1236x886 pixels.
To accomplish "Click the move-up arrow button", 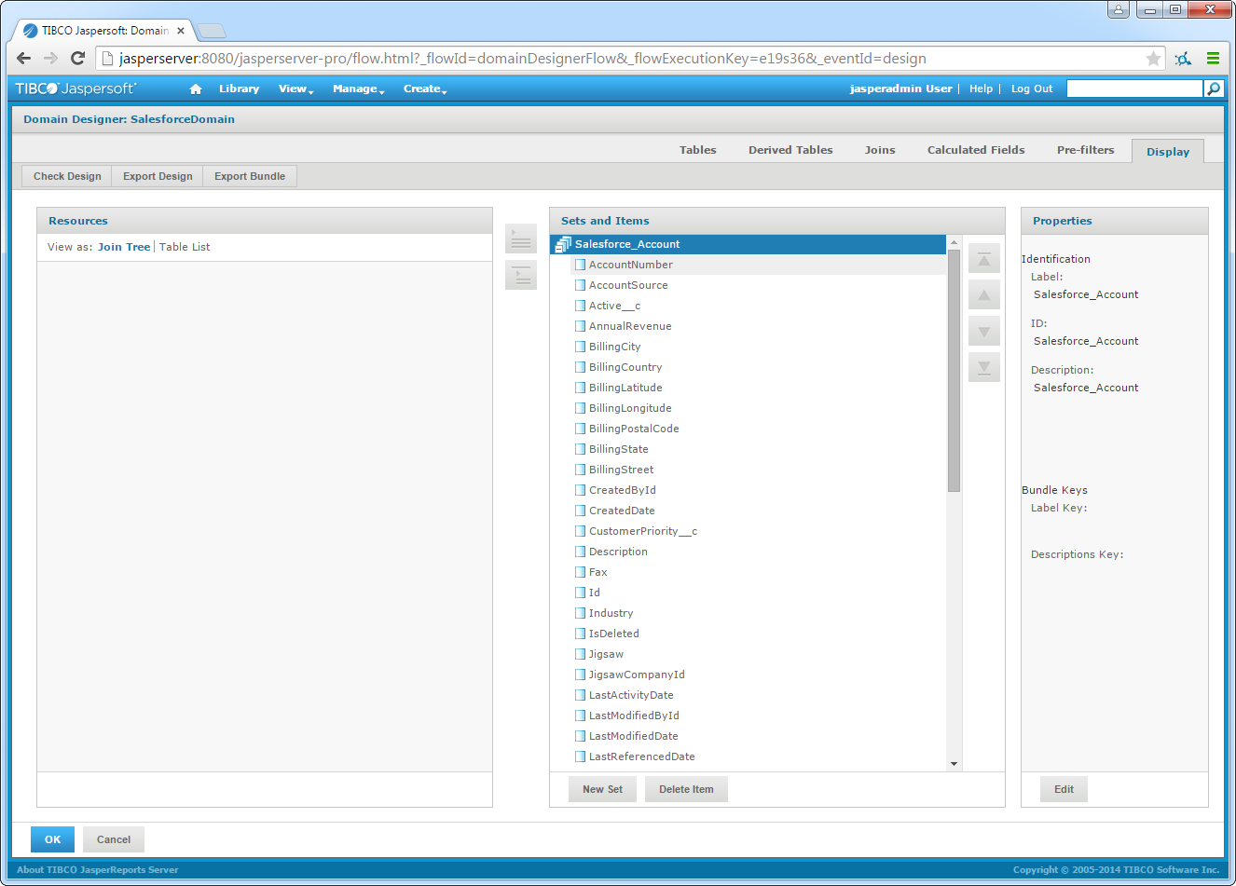I will coord(983,295).
